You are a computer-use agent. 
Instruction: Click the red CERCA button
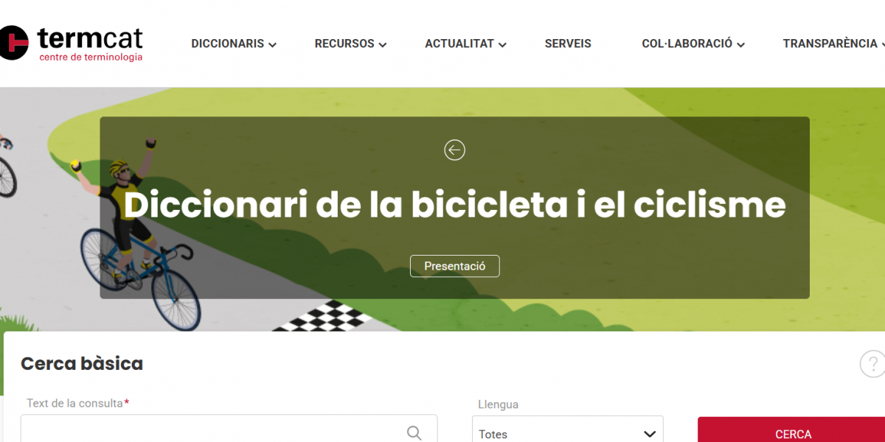click(791, 430)
